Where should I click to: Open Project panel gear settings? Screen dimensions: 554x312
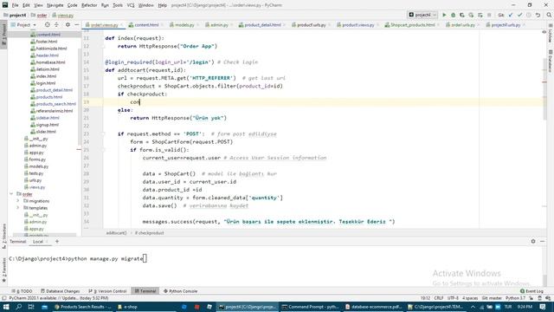click(x=68, y=25)
